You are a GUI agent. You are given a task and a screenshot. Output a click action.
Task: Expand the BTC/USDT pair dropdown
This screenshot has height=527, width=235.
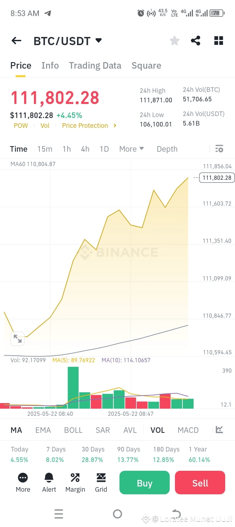tap(99, 41)
